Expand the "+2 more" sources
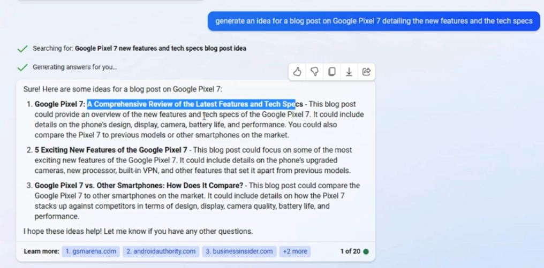Screen dimensions: 544x268 294,251
